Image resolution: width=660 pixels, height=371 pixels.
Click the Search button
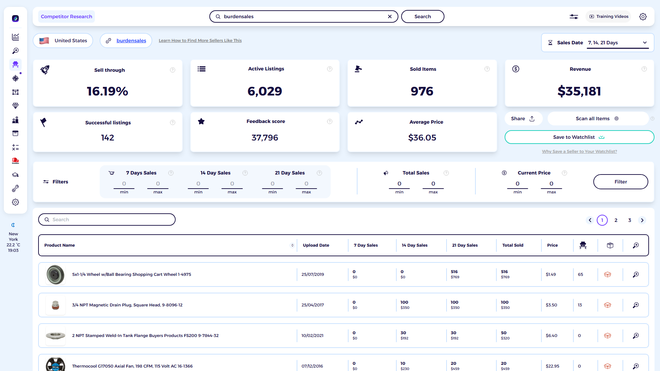(422, 16)
